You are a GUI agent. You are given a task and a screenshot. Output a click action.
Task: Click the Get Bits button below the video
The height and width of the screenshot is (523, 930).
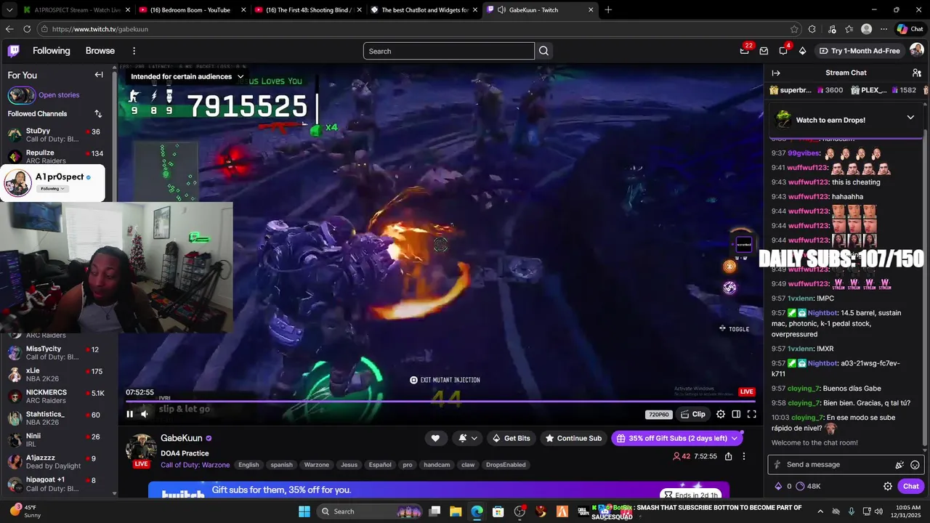(511, 438)
